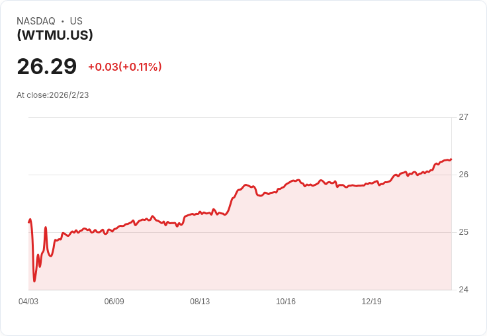Screen dimensions: 487x336
Task: Click the leftmost start of the price line
Action: coord(29,222)
